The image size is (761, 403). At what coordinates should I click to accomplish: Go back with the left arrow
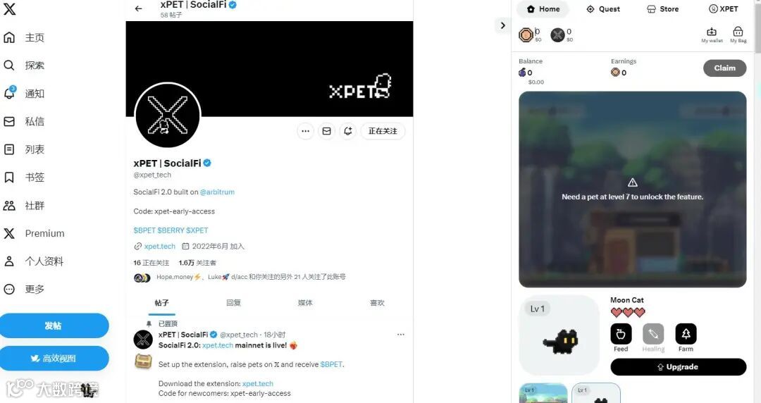click(138, 8)
